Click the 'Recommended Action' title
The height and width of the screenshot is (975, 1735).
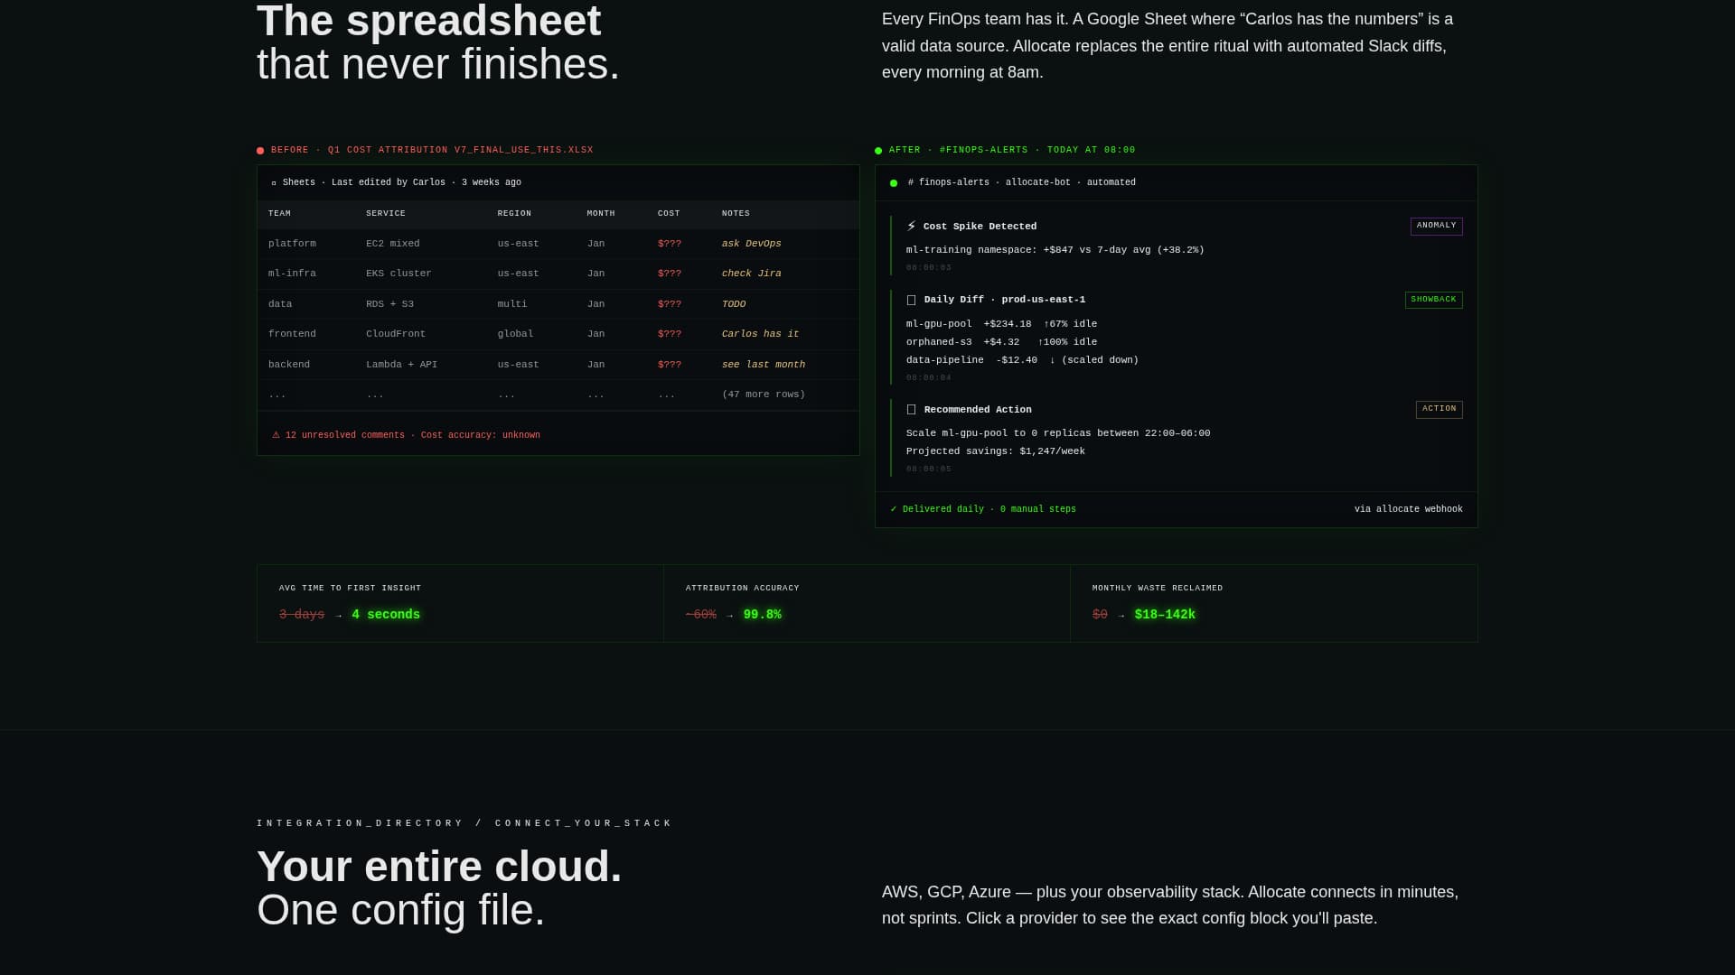tap(978, 410)
